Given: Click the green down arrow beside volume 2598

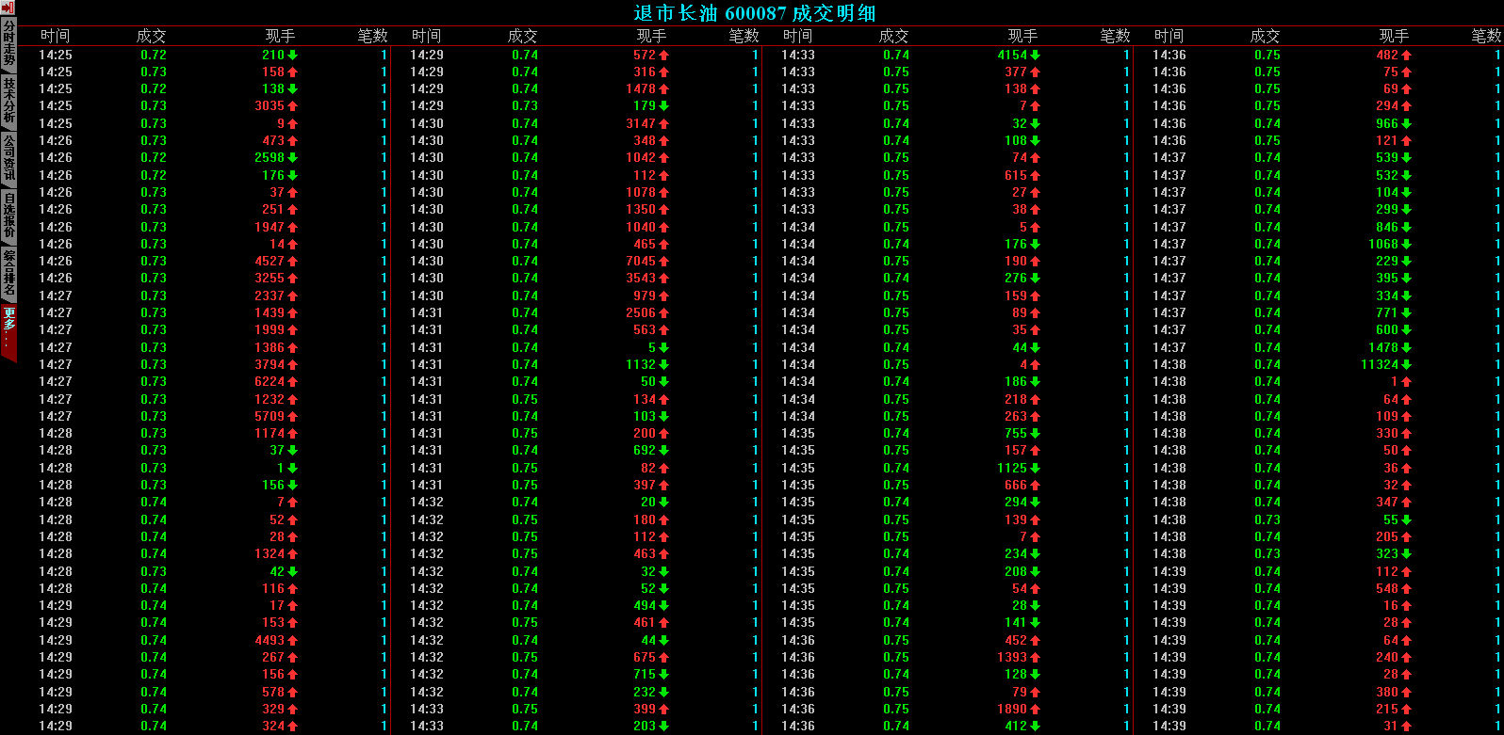Looking at the screenshot, I should click(x=293, y=157).
